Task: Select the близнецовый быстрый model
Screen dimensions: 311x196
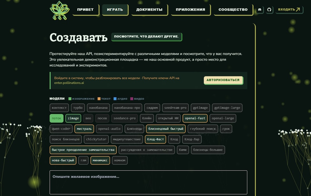Action: [x=166, y=129]
